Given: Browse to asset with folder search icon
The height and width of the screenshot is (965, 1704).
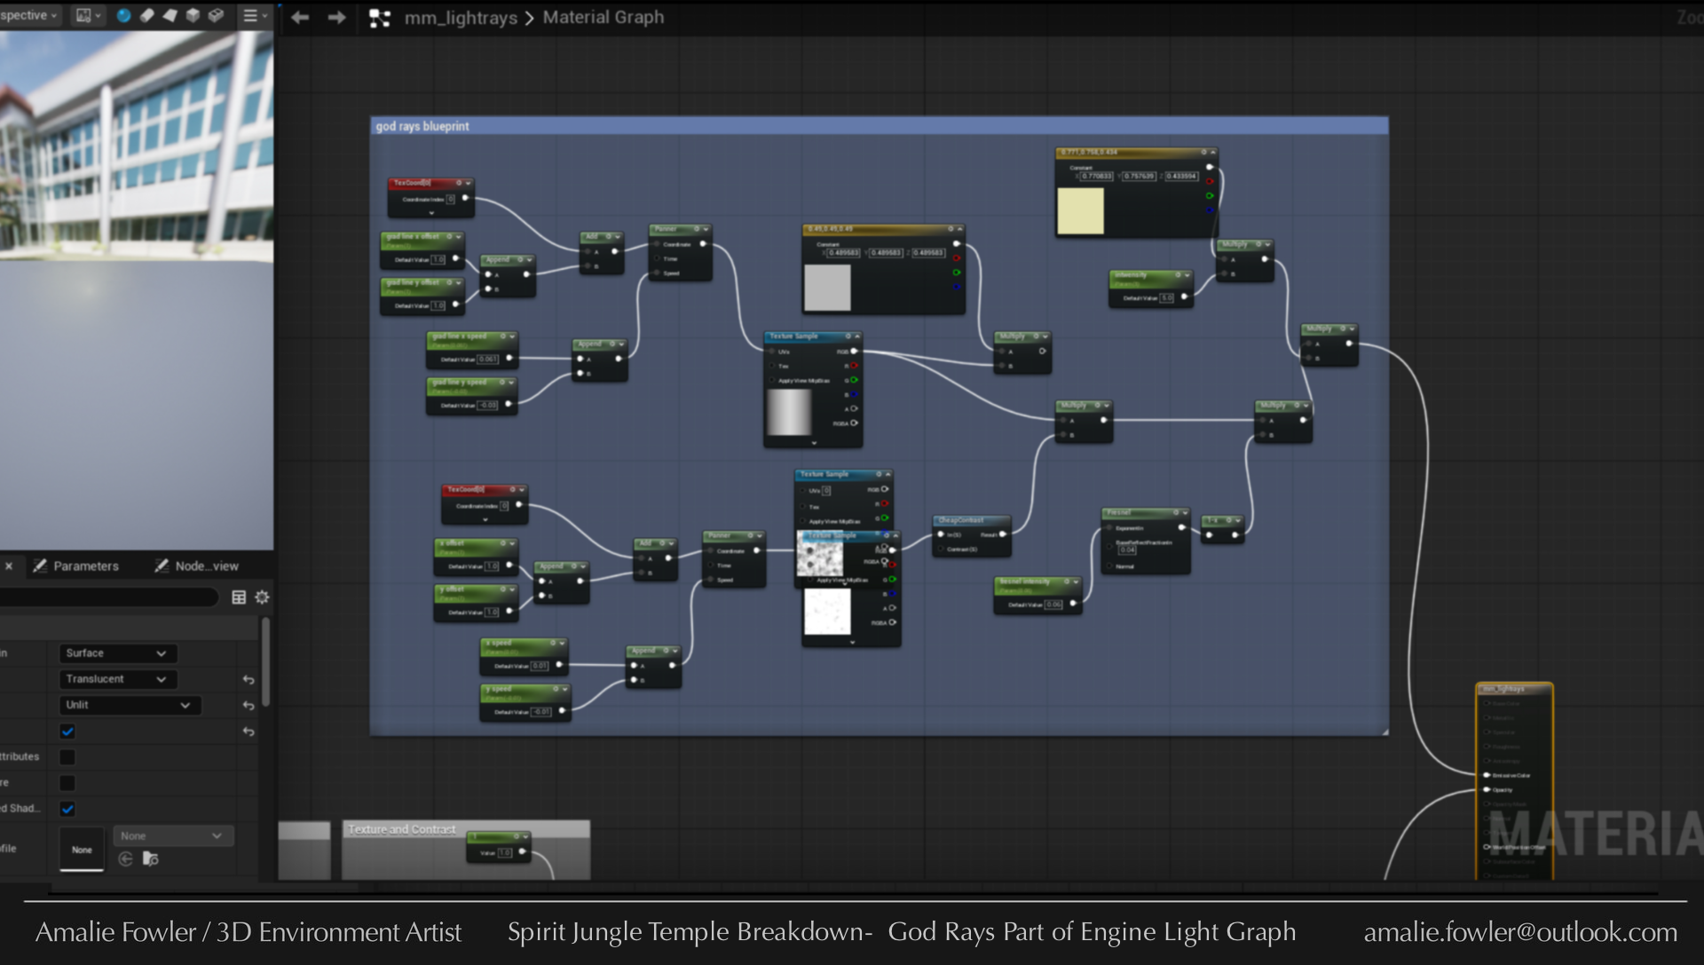Looking at the screenshot, I should tap(151, 858).
